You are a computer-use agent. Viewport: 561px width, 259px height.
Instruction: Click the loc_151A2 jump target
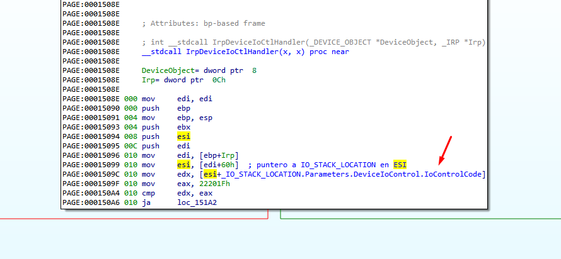click(x=197, y=202)
